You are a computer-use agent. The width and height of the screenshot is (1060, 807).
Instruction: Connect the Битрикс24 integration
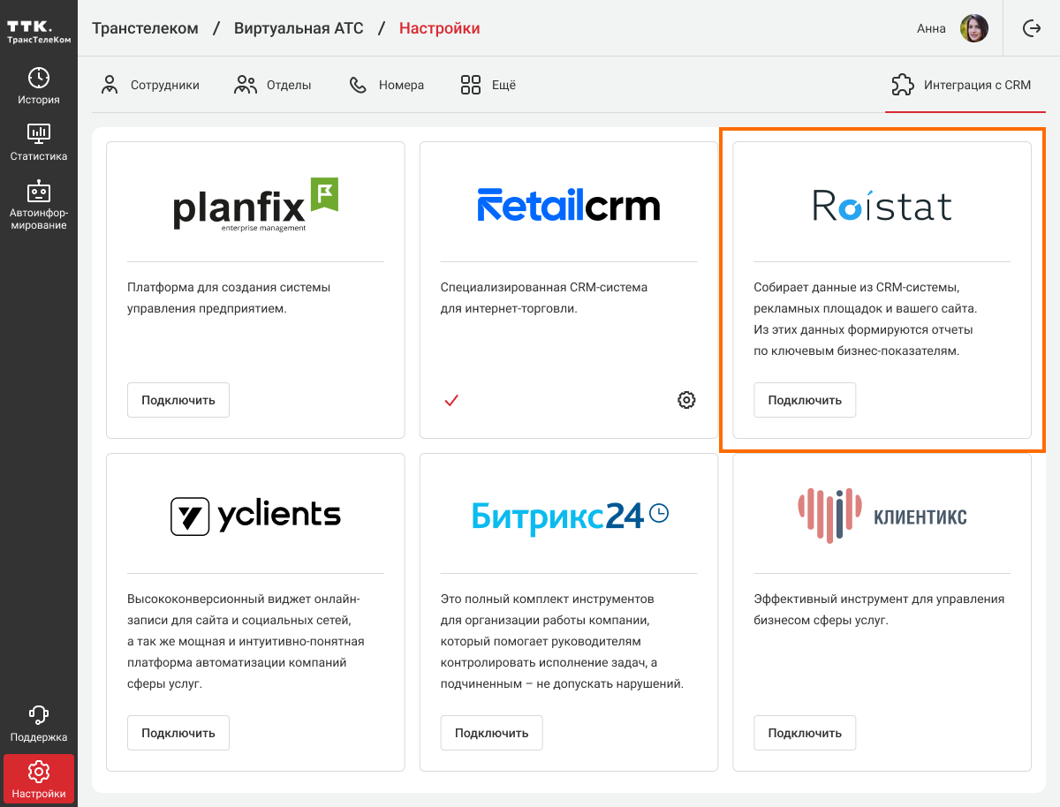[491, 733]
